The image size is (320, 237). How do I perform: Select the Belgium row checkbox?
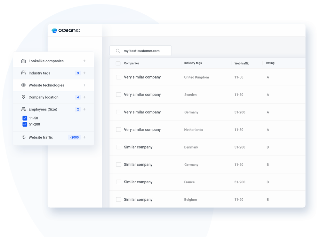[x=119, y=200]
